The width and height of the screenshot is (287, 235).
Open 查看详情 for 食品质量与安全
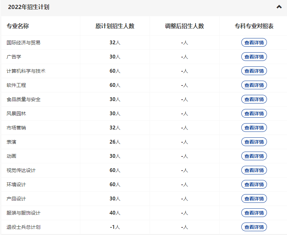(254, 99)
